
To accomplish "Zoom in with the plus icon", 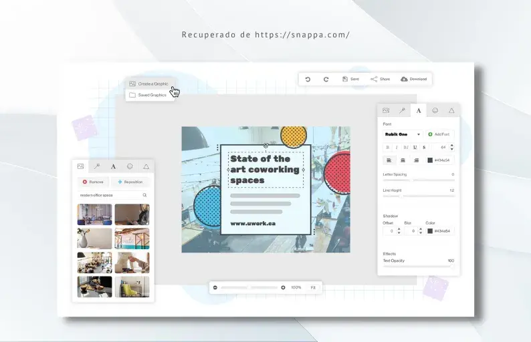I will [x=283, y=287].
